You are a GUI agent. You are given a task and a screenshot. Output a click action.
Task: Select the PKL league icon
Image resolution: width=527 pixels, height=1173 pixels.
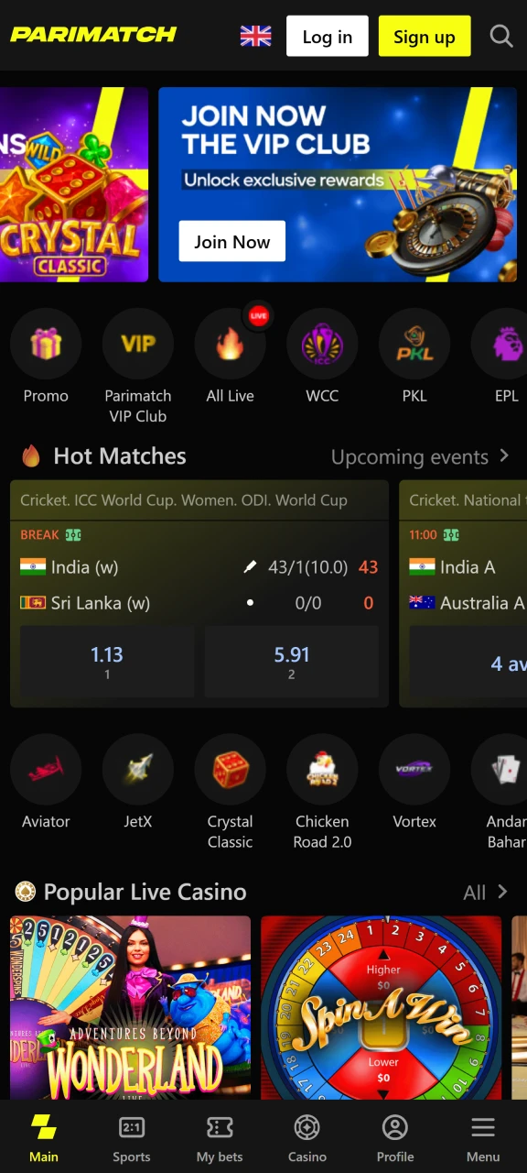click(414, 344)
